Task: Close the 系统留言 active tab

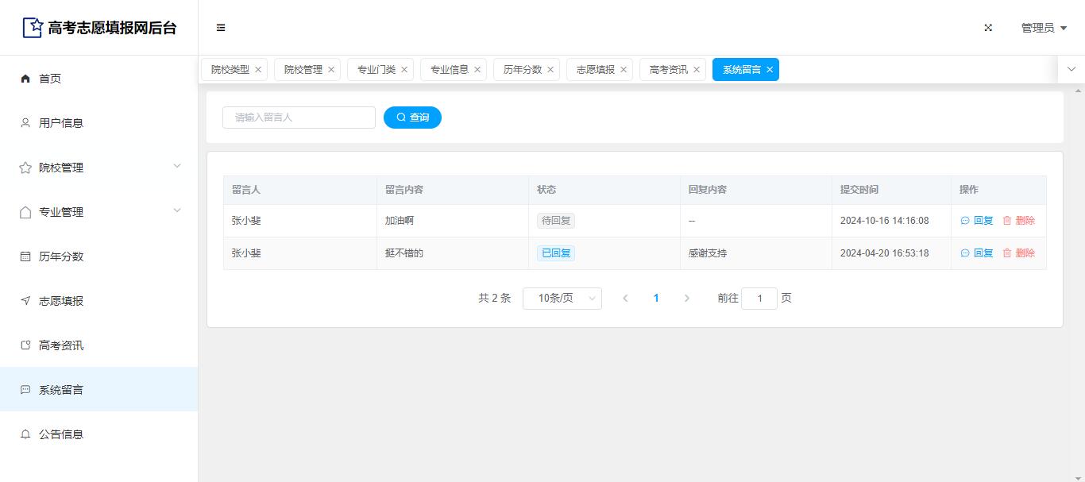Action: click(x=770, y=70)
